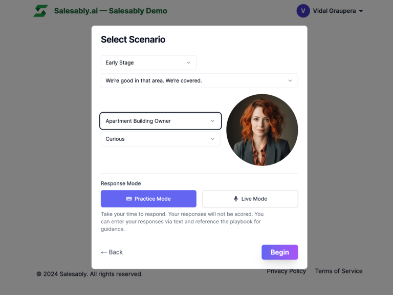
Task: Click the microphone icon in Live Mode
Action: click(236, 199)
